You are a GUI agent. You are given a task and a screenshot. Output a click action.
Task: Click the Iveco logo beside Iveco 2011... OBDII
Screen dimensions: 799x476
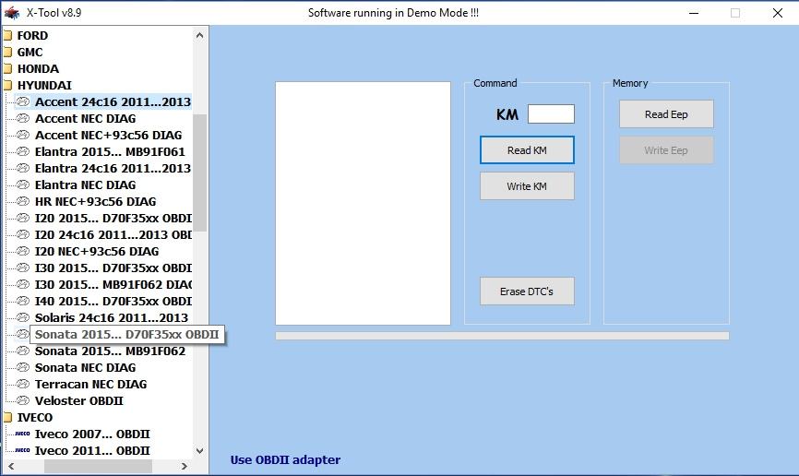(x=22, y=450)
